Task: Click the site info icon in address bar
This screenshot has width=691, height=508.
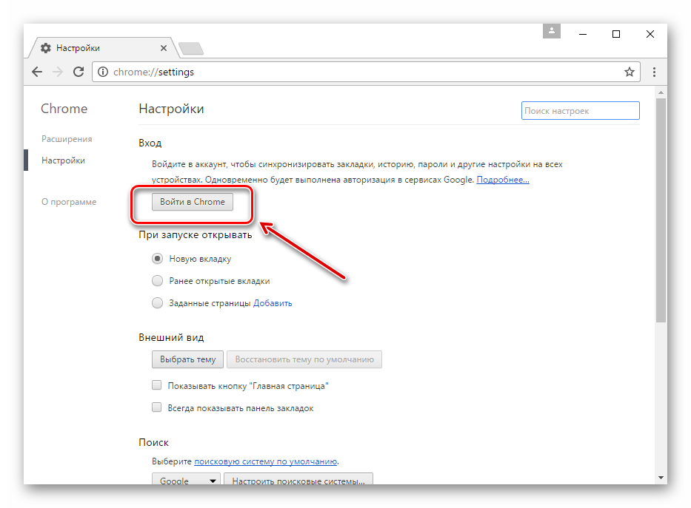Action: click(x=103, y=72)
